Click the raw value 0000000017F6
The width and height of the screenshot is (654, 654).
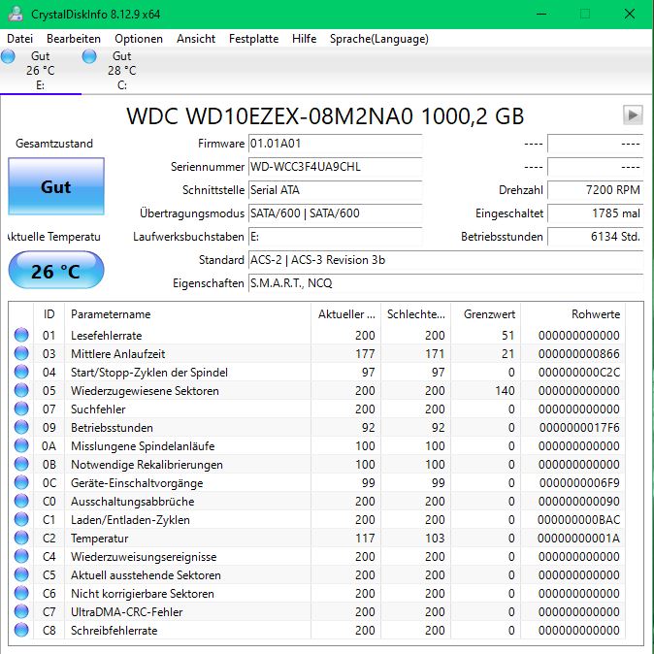click(x=579, y=428)
